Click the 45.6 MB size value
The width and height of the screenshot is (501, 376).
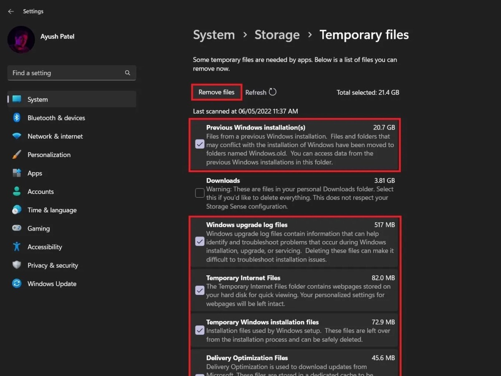[384, 358]
